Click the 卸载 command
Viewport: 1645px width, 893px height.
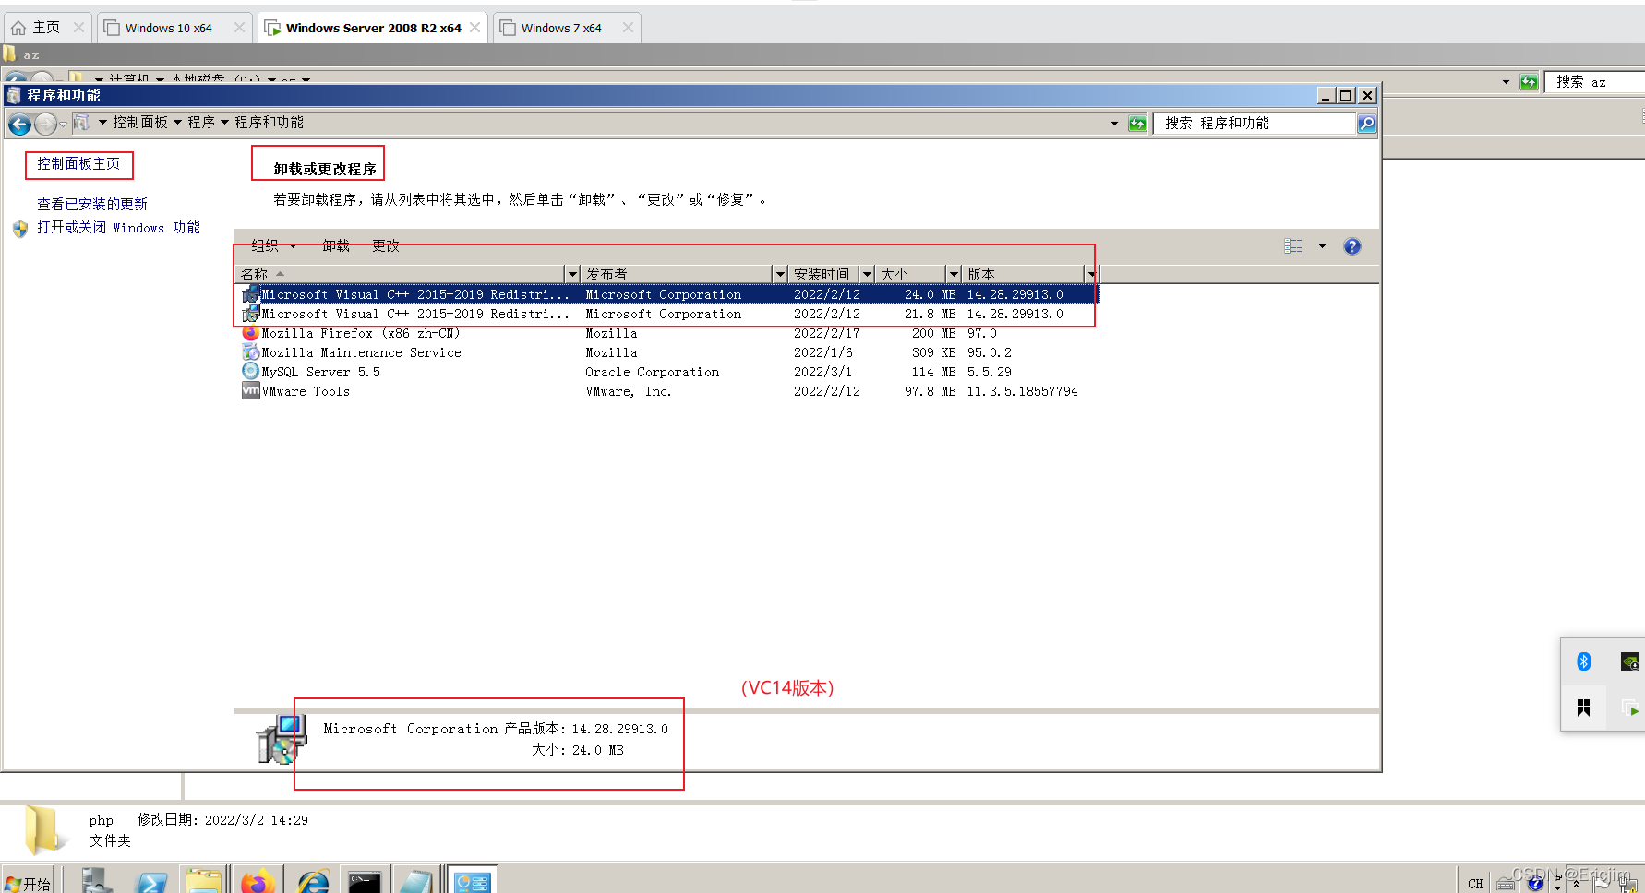point(336,246)
